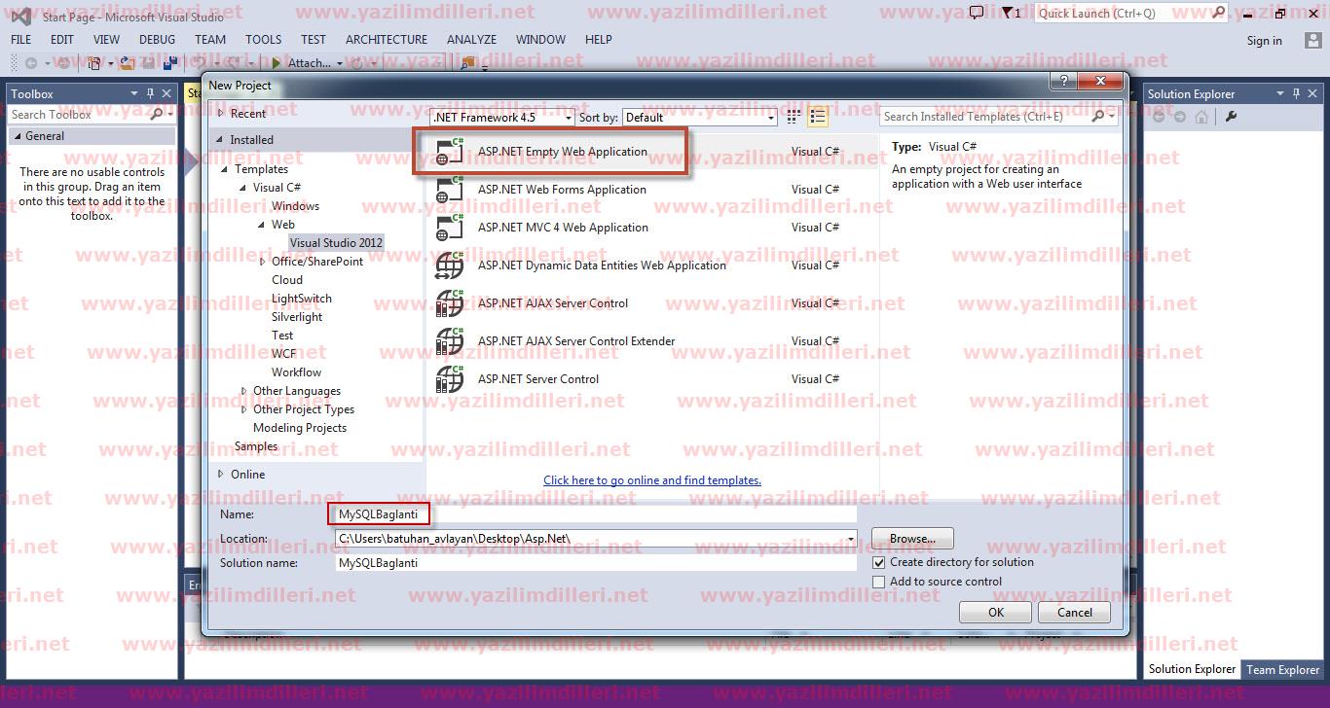Viewport: 1330px width, 708px height.
Task: Toggle Create directory for solution checkbox
Action: click(x=879, y=562)
